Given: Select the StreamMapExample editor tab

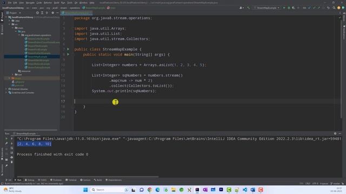Looking at the screenshot, I should [x=76, y=13].
